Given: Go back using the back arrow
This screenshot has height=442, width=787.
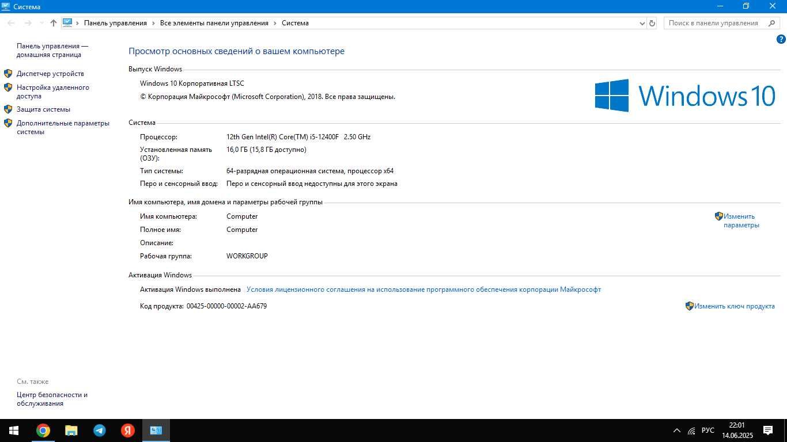Looking at the screenshot, I should coord(11,23).
